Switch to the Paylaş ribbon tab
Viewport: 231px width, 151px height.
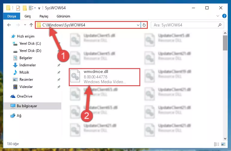(x=44, y=16)
